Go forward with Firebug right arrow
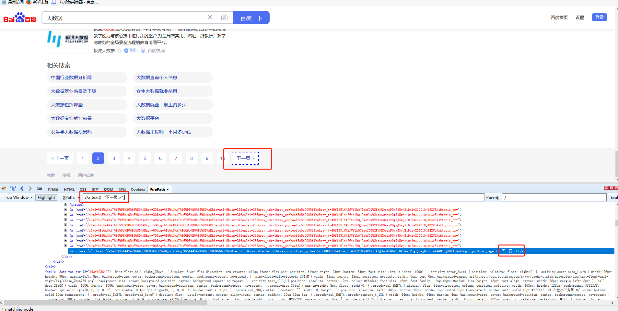The width and height of the screenshot is (618, 311). tap(30, 188)
